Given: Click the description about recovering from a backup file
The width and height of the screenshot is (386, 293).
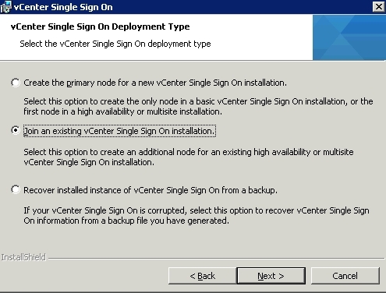Looking at the screenshot, I should 197,215.
